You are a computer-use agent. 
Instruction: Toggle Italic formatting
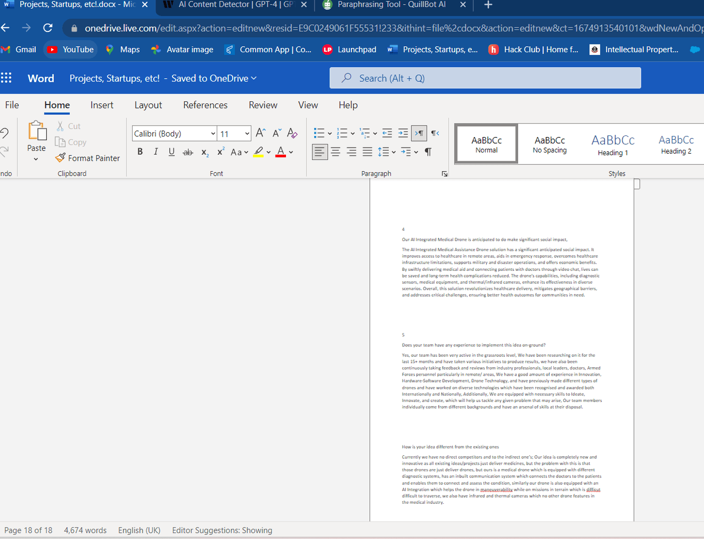[x=156, y=152]
